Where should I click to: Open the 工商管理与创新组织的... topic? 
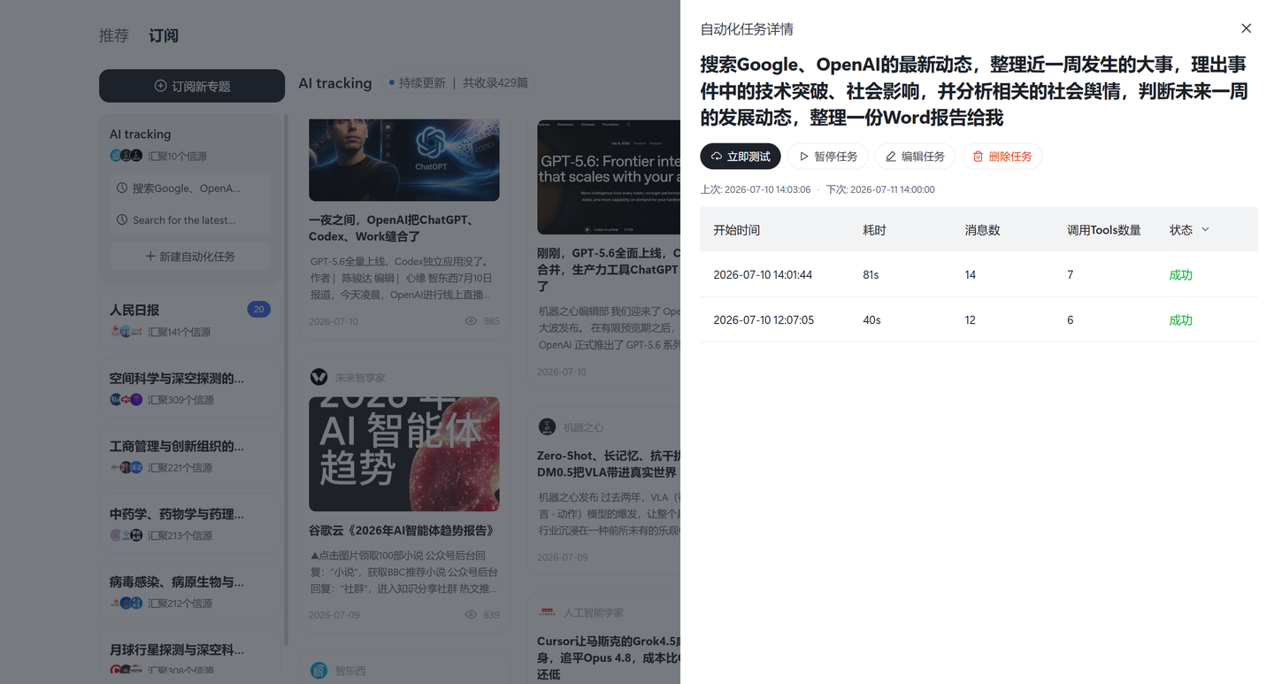(x=190, y=456)
